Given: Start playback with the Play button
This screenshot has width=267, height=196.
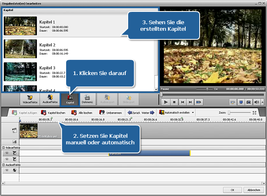Looking at the screenshot, I should click(166, 102).
